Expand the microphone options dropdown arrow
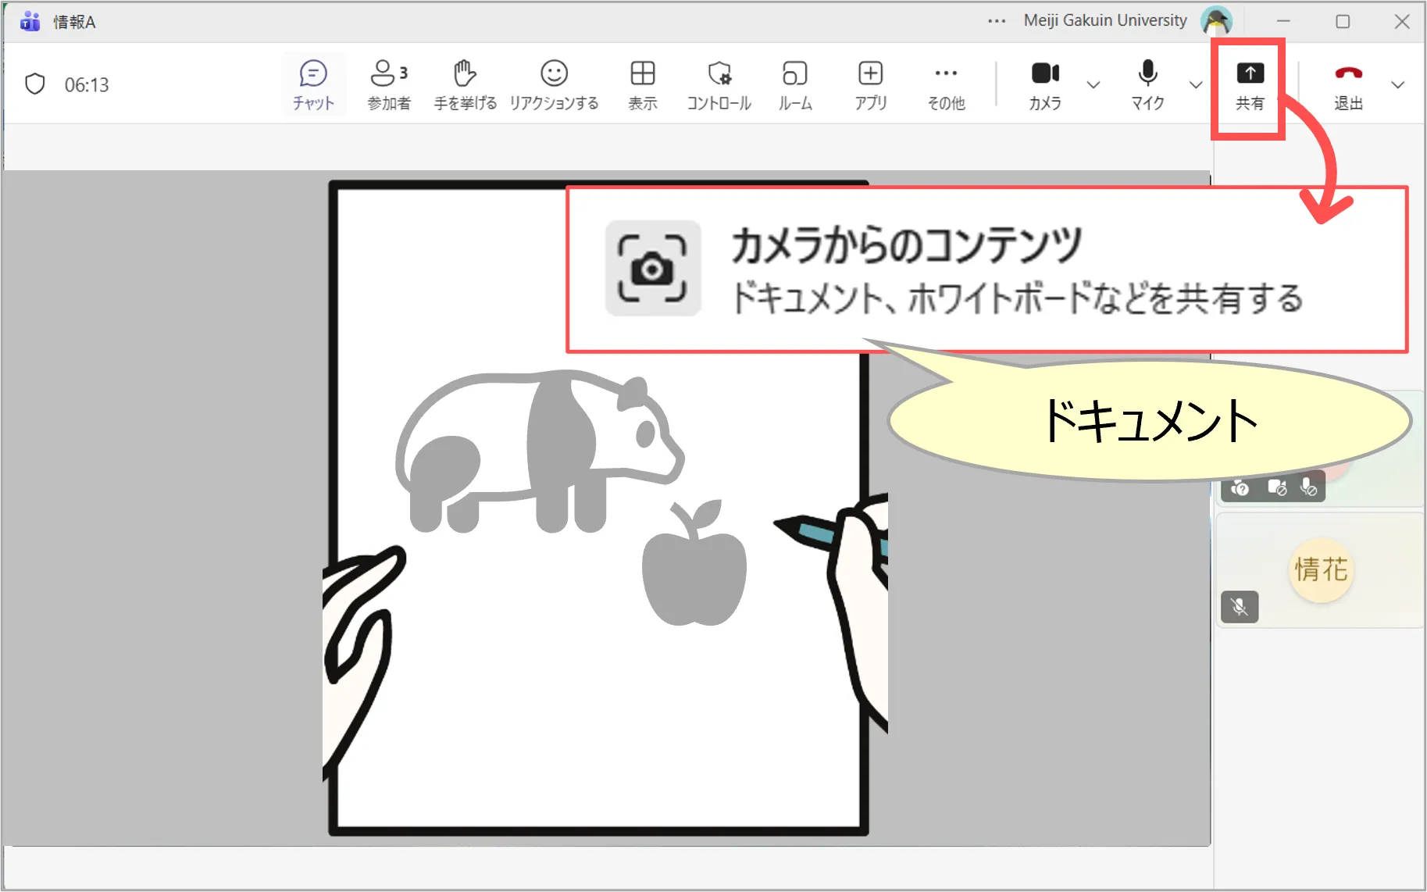The height and width of the screenshot is (892, 1427). tap(1196, 84)
